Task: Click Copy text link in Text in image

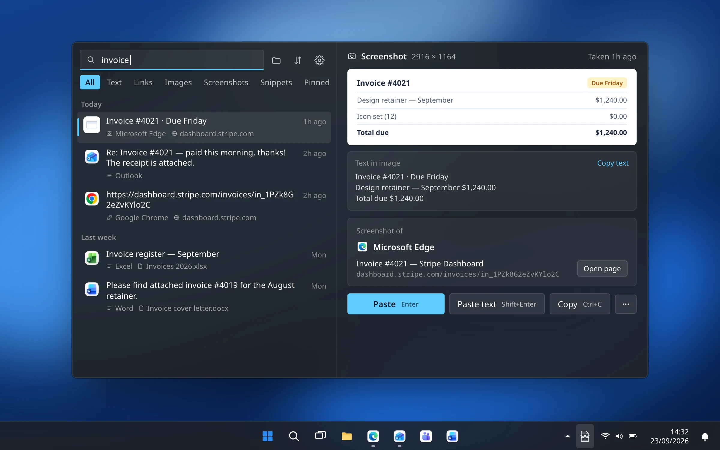Action: pyautogui.click(x=613, y=163)
